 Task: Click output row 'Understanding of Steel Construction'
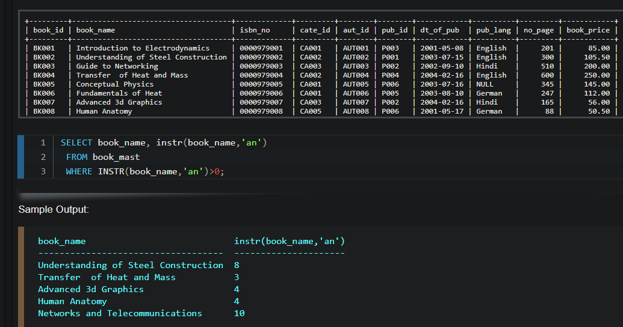click(131, 265)
